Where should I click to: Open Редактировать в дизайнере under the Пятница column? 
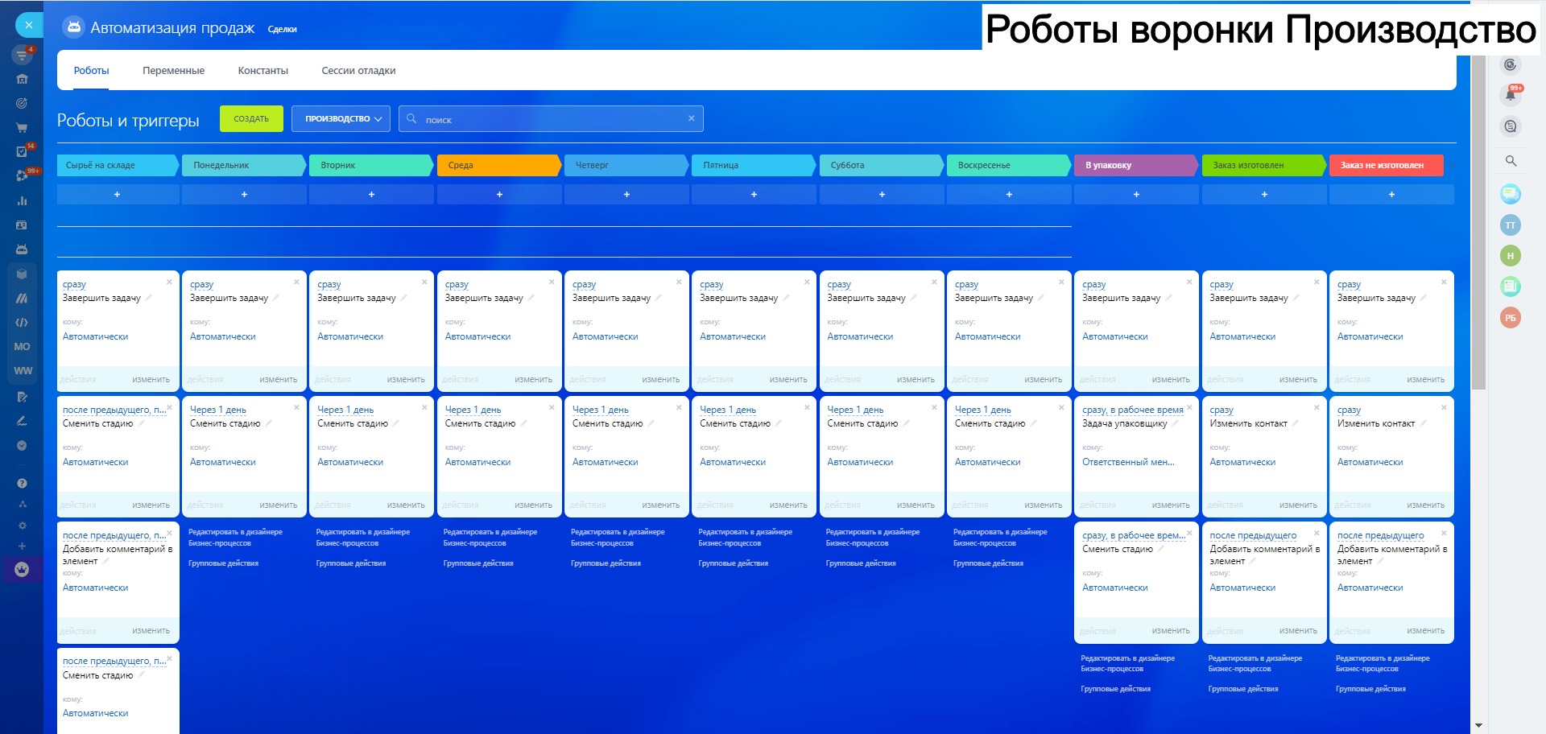pos(746,538)
